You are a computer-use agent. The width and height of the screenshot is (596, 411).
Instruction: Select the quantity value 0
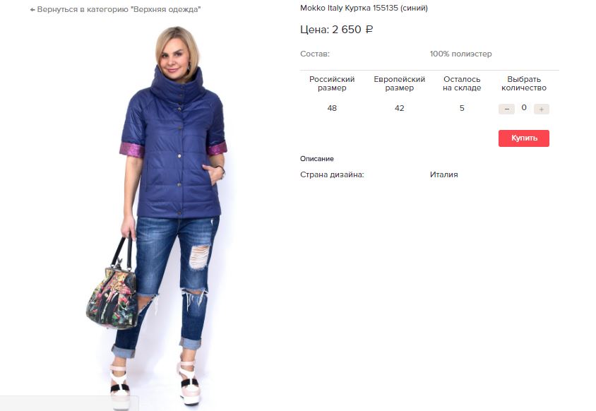(x=524, y=107)
